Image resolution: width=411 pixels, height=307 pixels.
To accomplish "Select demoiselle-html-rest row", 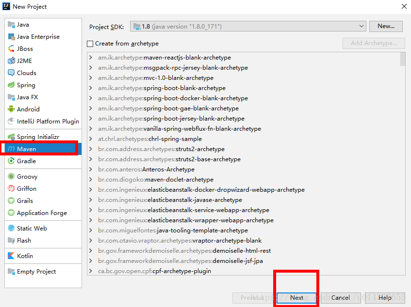I will point(244,250).
